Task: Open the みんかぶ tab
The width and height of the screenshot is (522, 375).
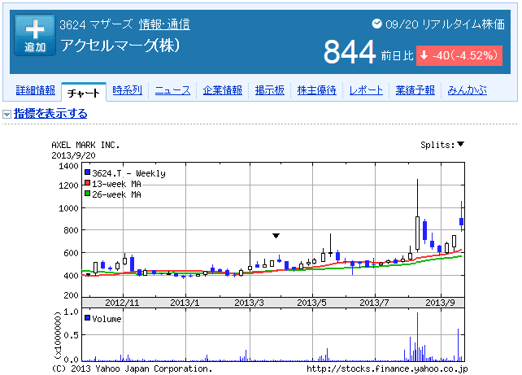Action: (x=467, y=90)
